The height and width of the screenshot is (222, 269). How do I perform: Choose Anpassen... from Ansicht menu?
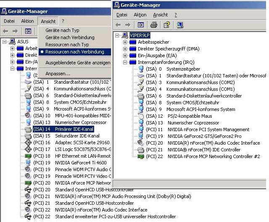tap(58, 74)
